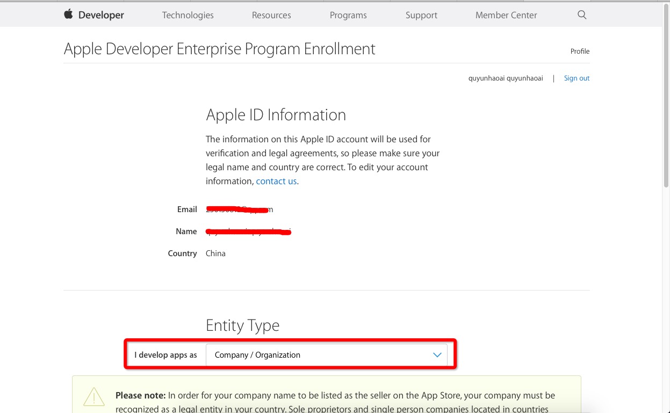Select Support in the top navigation
670x413 pixels.
tap(421, 15)
